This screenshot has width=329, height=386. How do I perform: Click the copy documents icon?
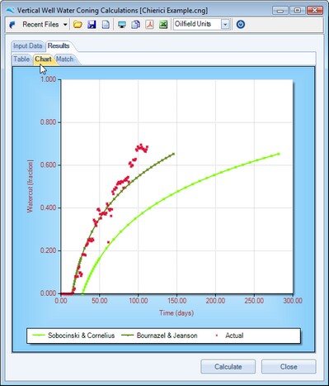point(135,25)
